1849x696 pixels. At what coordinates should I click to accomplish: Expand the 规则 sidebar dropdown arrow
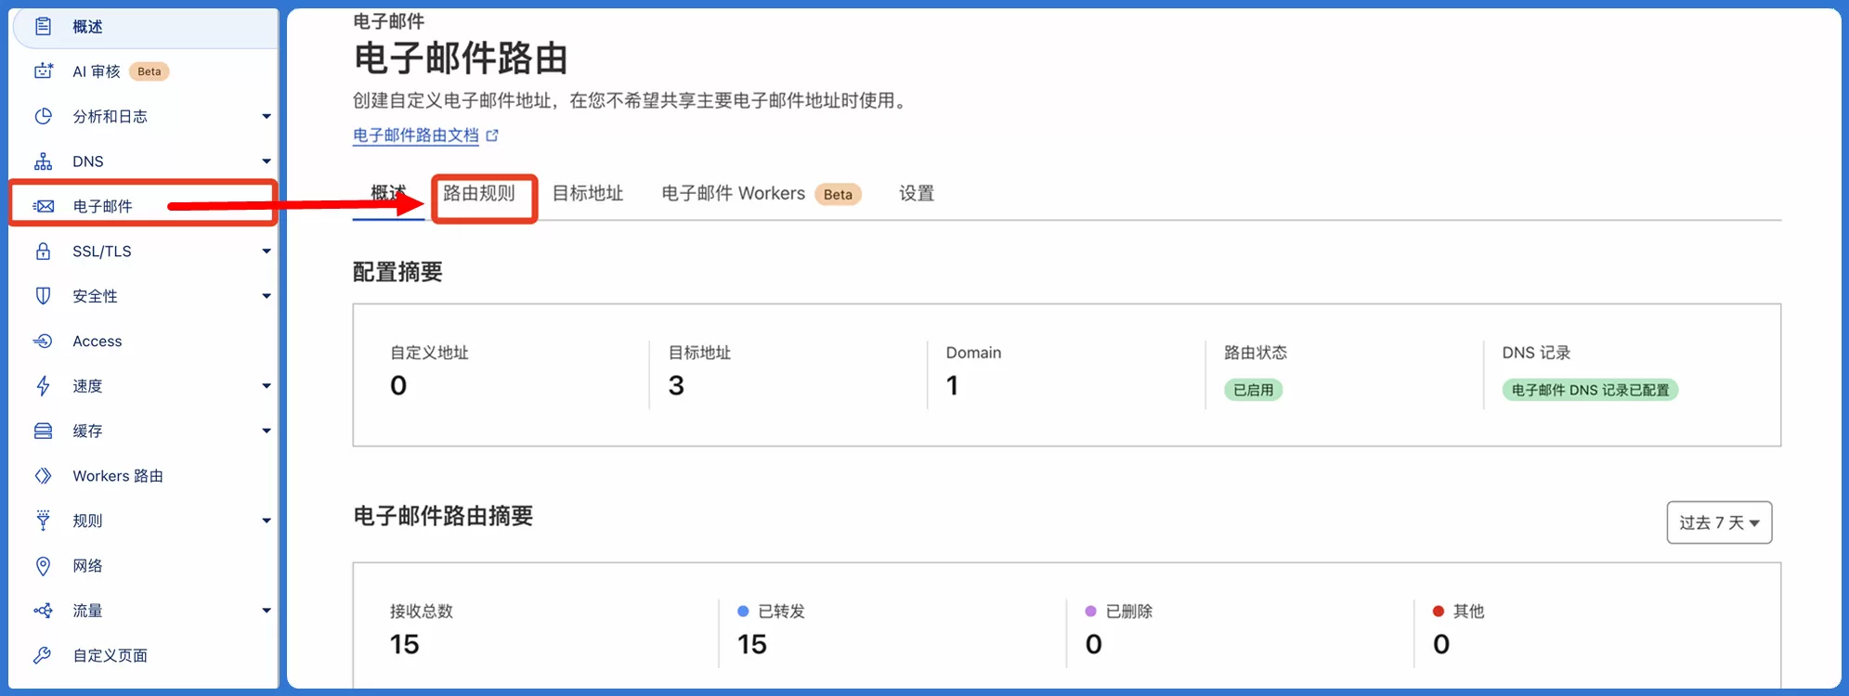pos(267,521)
